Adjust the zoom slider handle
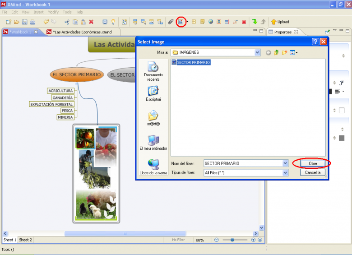Image resolution: width=352 pixels, height=255 pixels. pos(232,240)
